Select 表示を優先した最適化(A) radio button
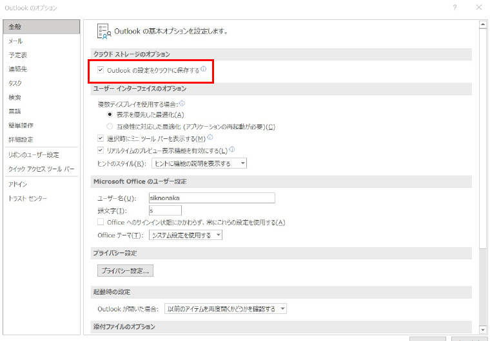The image size is (490, 341). click(x=110, y=115)
